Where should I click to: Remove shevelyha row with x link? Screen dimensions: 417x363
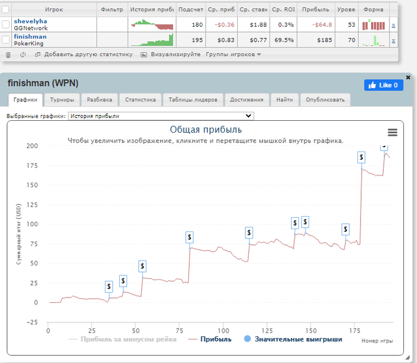tap(393, 26)
